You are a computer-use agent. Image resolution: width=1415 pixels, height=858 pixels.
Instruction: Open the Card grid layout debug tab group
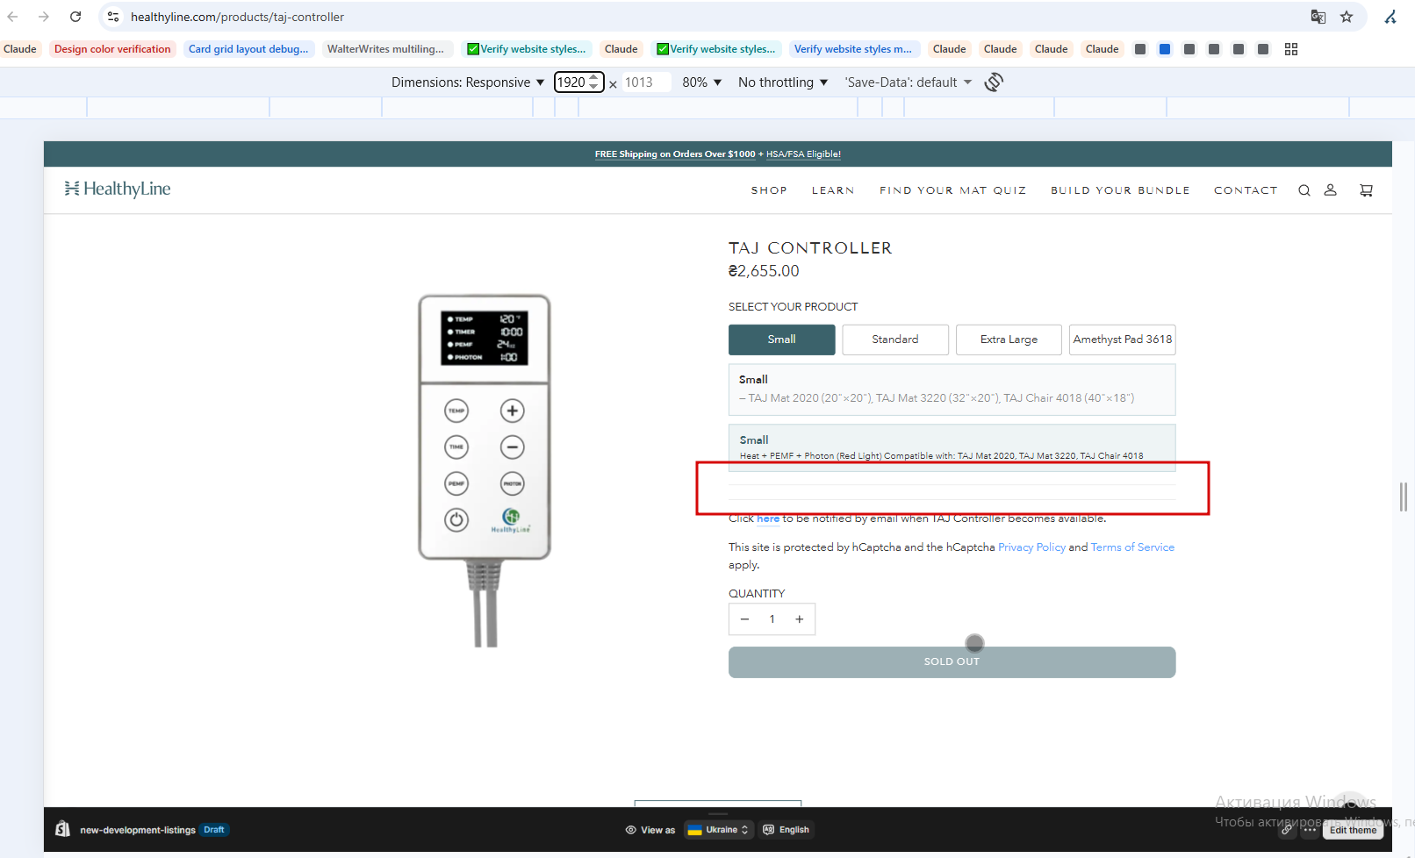pyautogui.click(x=248, y=49)
